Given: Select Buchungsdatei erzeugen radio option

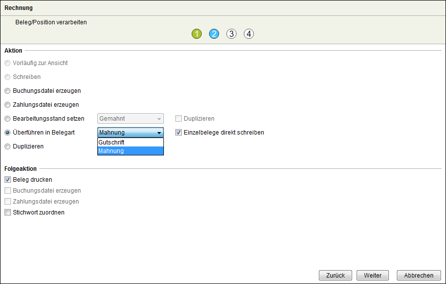Looking at the screenshot, I should 7,91.
